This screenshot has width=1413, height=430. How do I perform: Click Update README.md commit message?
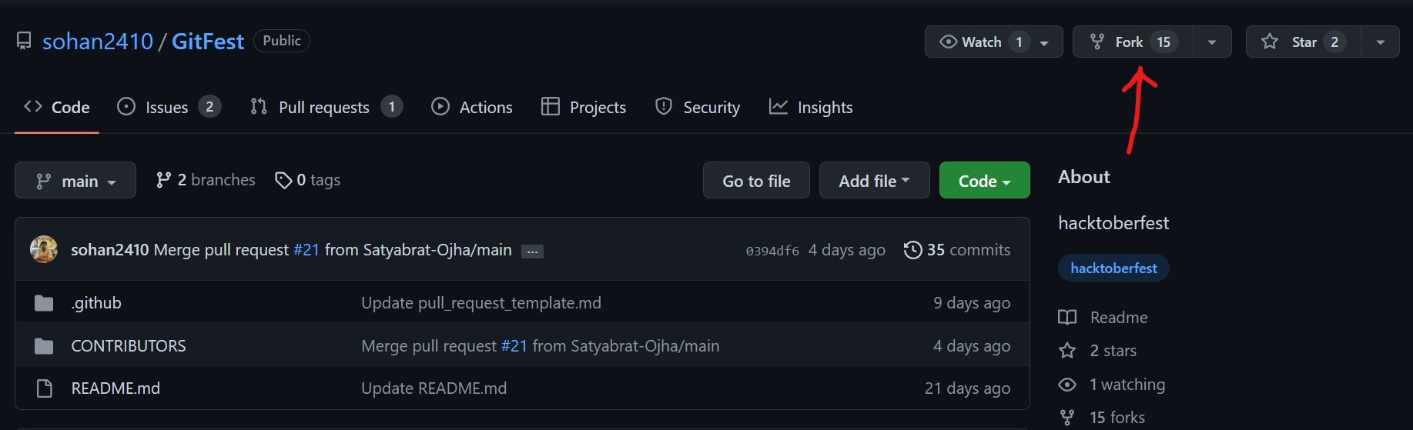(x=434, y=388)
